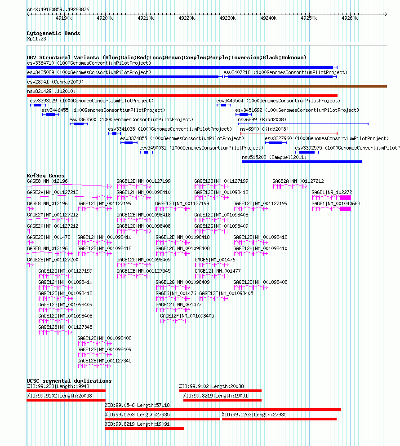
Task: Click the brown esv28941 complex variant bar
Action: pyautogui.click(x=207, y=86)
